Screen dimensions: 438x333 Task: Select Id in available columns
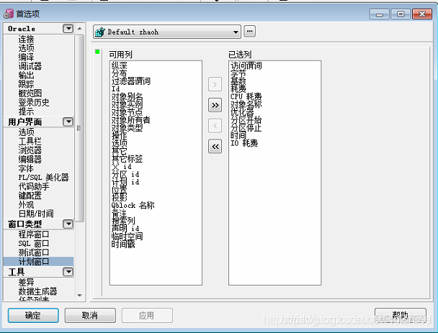pyautogui.click(x=116, y=89)
